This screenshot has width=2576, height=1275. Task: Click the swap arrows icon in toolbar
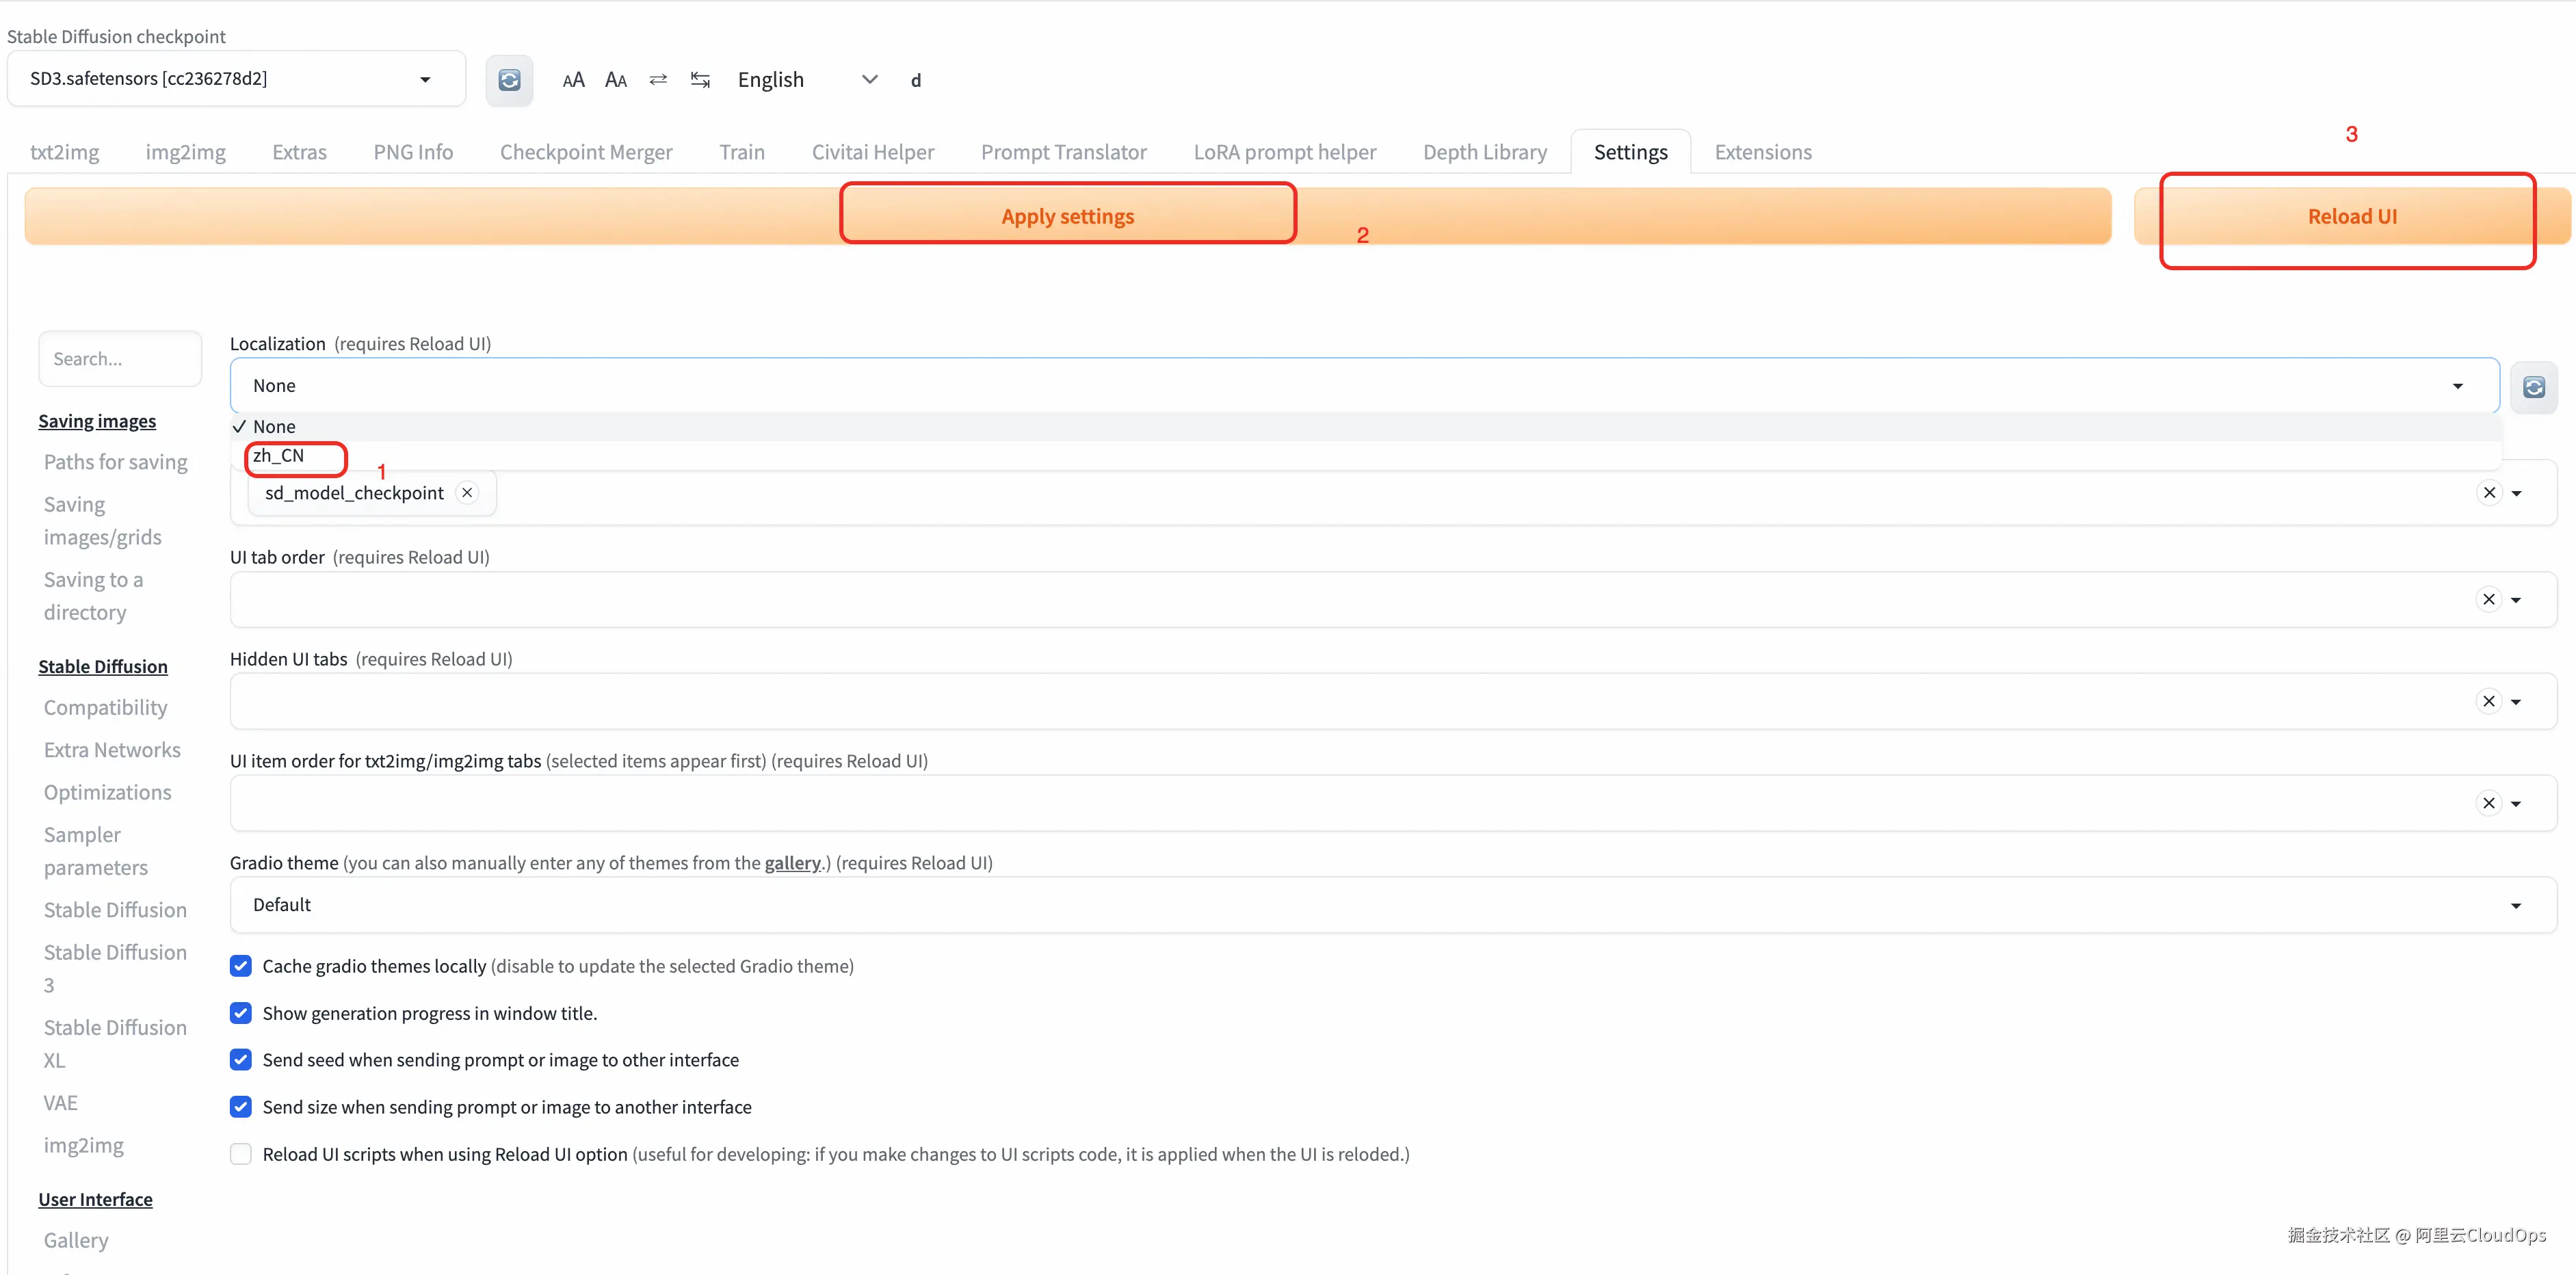tap(658, 79)
